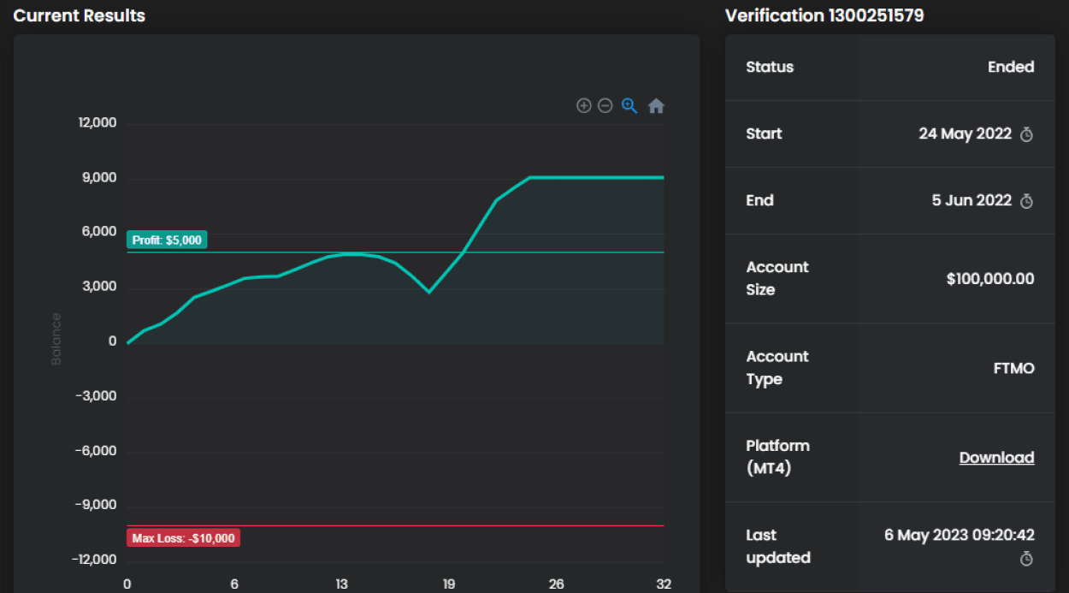Click the zoom in plus icon
This screenshot has width=1069, height=593.
coord(584,106)
